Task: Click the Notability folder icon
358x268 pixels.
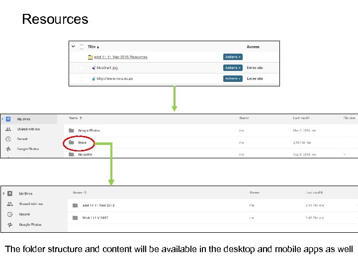Action: point(72,154)
